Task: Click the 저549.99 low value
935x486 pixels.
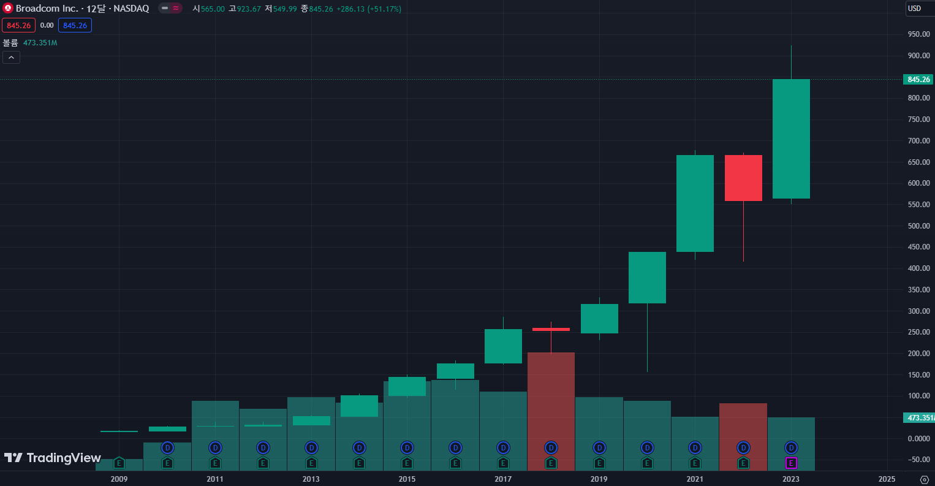Action: [x=281, y=9]
